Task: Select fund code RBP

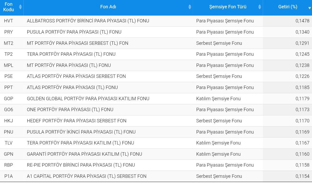Action: (x=8, y=165)
